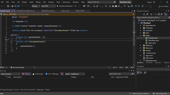This screenshot has width=170, height=95.
Task: Pin the Counter.razor tab
Action: point(12,11)
